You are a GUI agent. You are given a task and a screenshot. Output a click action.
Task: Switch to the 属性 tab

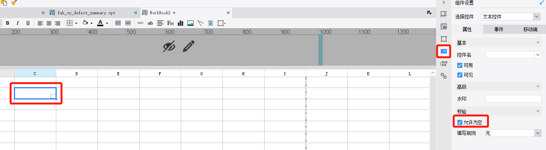(x=467, y=29)
